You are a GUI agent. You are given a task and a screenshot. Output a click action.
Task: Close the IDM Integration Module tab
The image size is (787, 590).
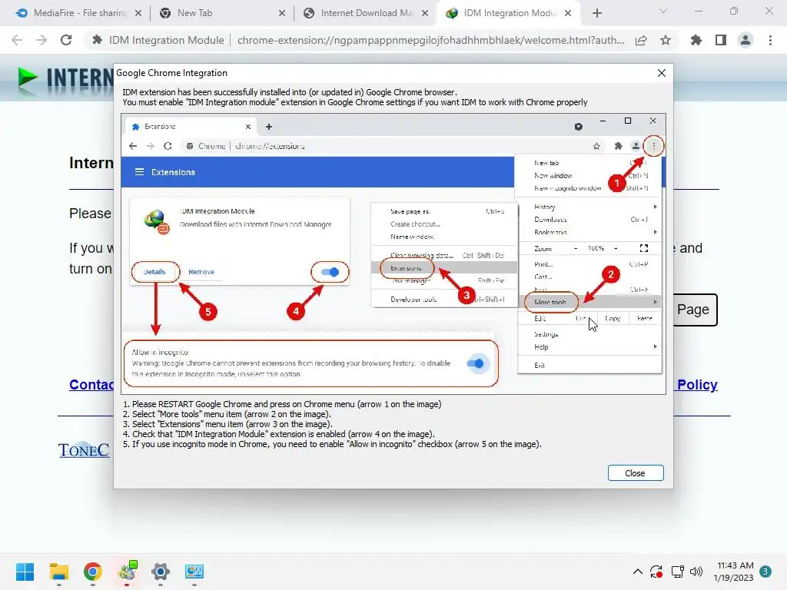click(x=568, y=13)
